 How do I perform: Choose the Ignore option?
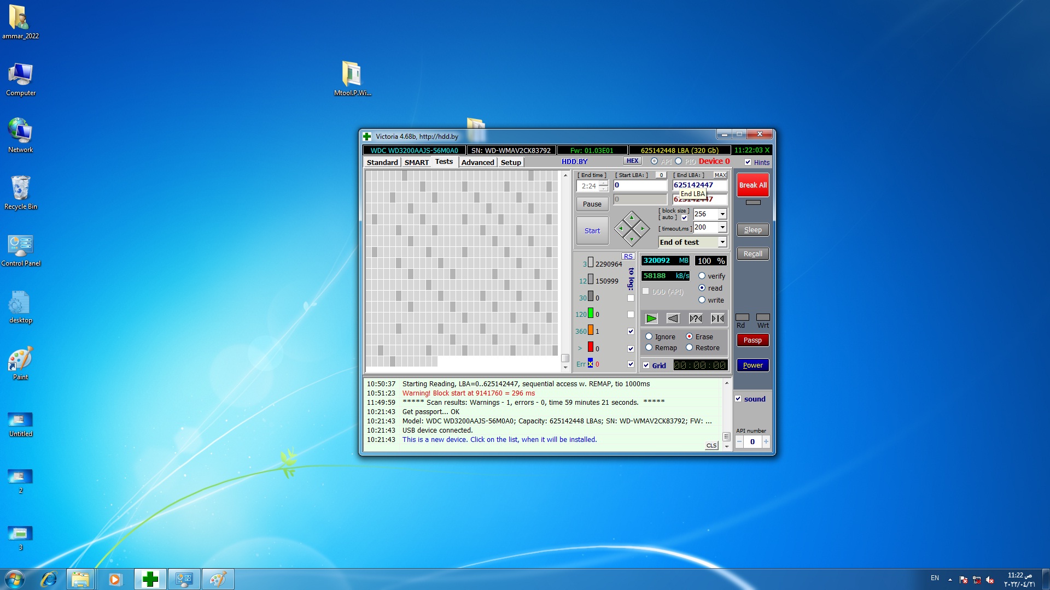649,337
